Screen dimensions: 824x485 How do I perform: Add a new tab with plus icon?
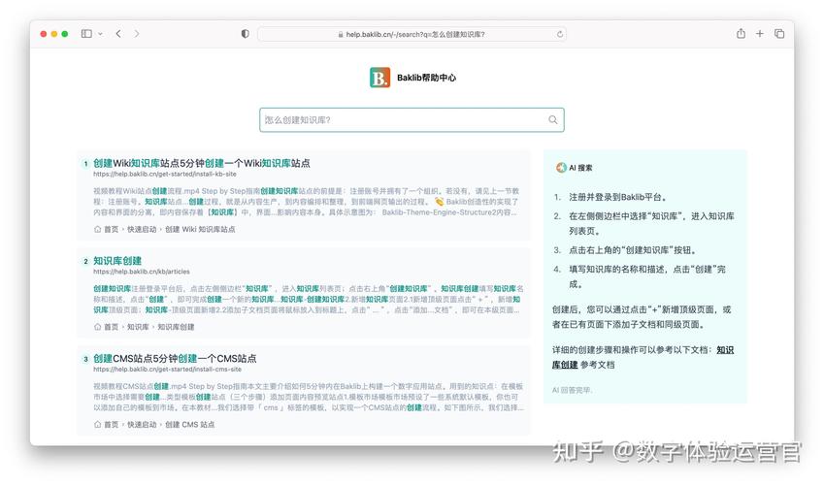coord(759,34)
